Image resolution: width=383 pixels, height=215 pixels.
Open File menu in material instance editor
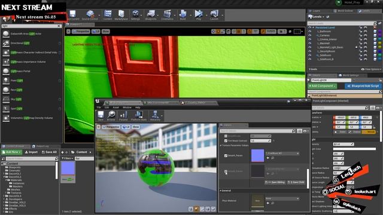pyautogui.click(x=99, y=107)
